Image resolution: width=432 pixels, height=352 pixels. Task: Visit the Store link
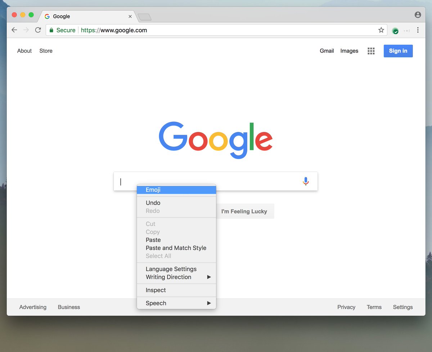[46, 51]
